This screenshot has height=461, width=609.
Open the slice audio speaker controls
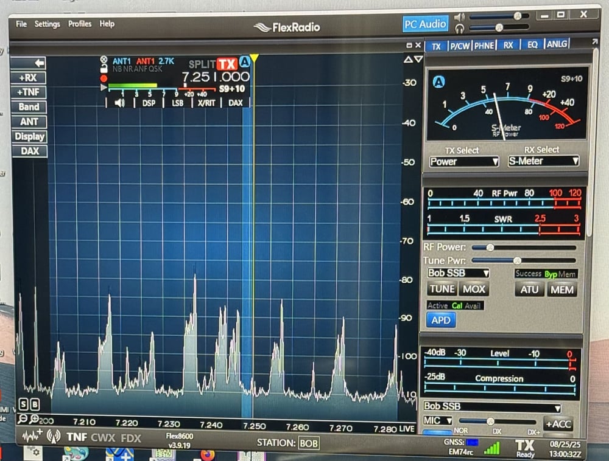point(119,103)
